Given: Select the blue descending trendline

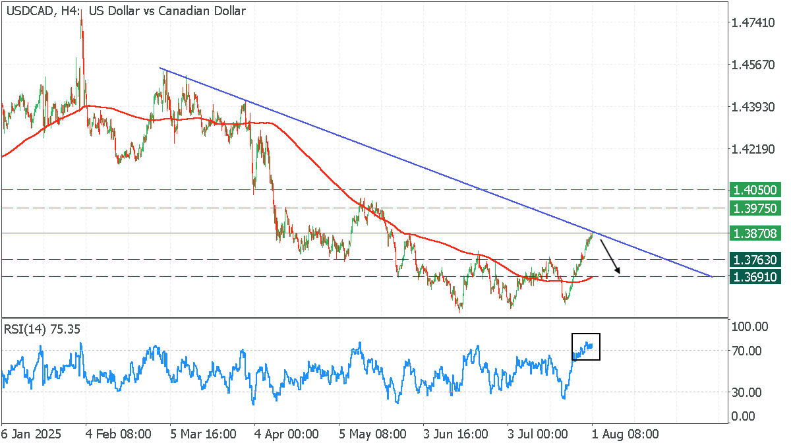Looking at the screenshot, I should 435,172.
